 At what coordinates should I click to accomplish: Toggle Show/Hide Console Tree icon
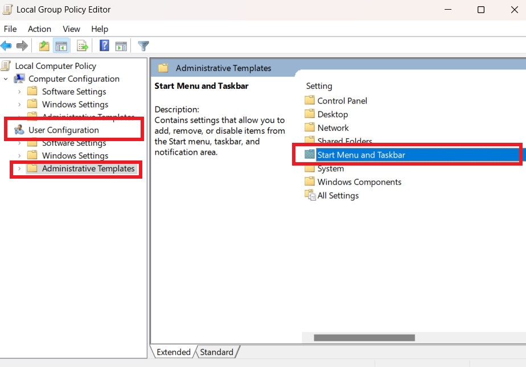(61, 46)
